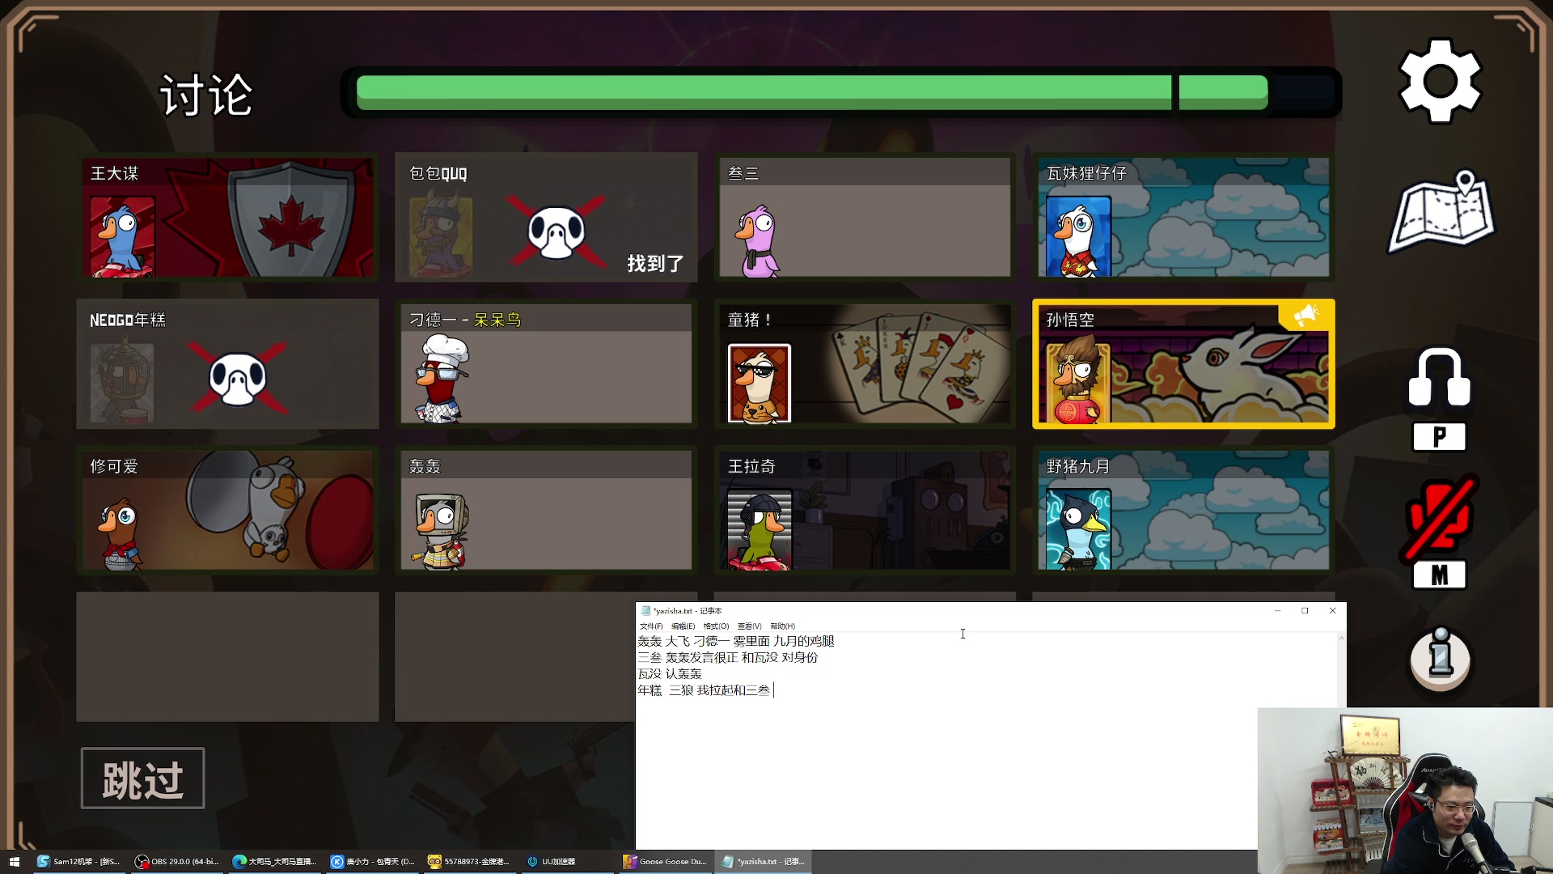The height and width of the screenshot is (874, 1553).
Task: Click the first Notepad line starting 轰轰 大飞
Action: pyautogui.click(x=736, y=641)
